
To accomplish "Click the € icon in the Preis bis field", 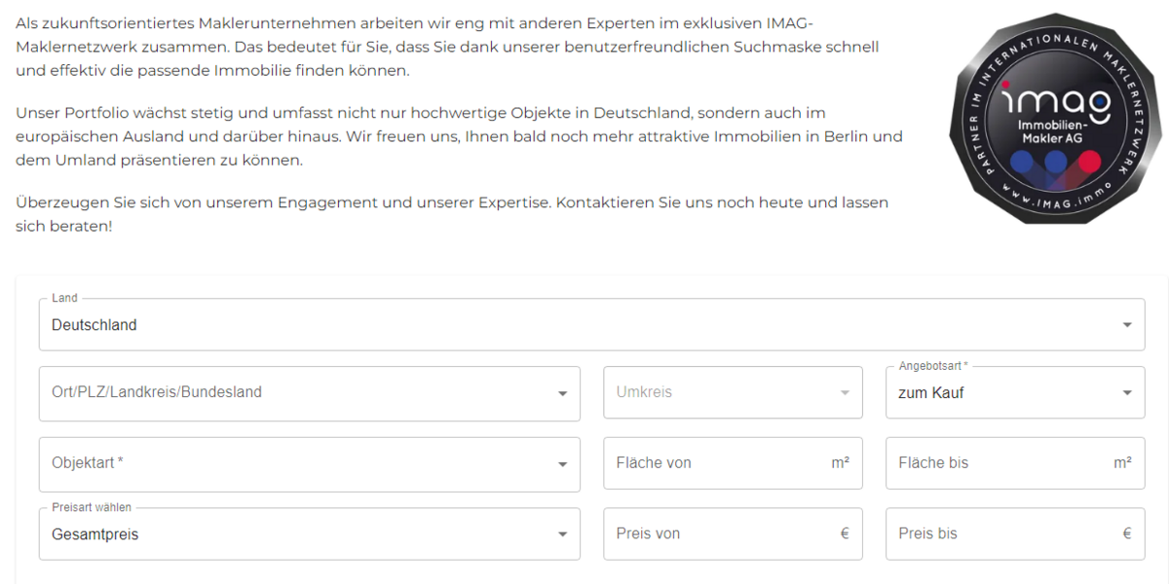I will coord(1126,533).
